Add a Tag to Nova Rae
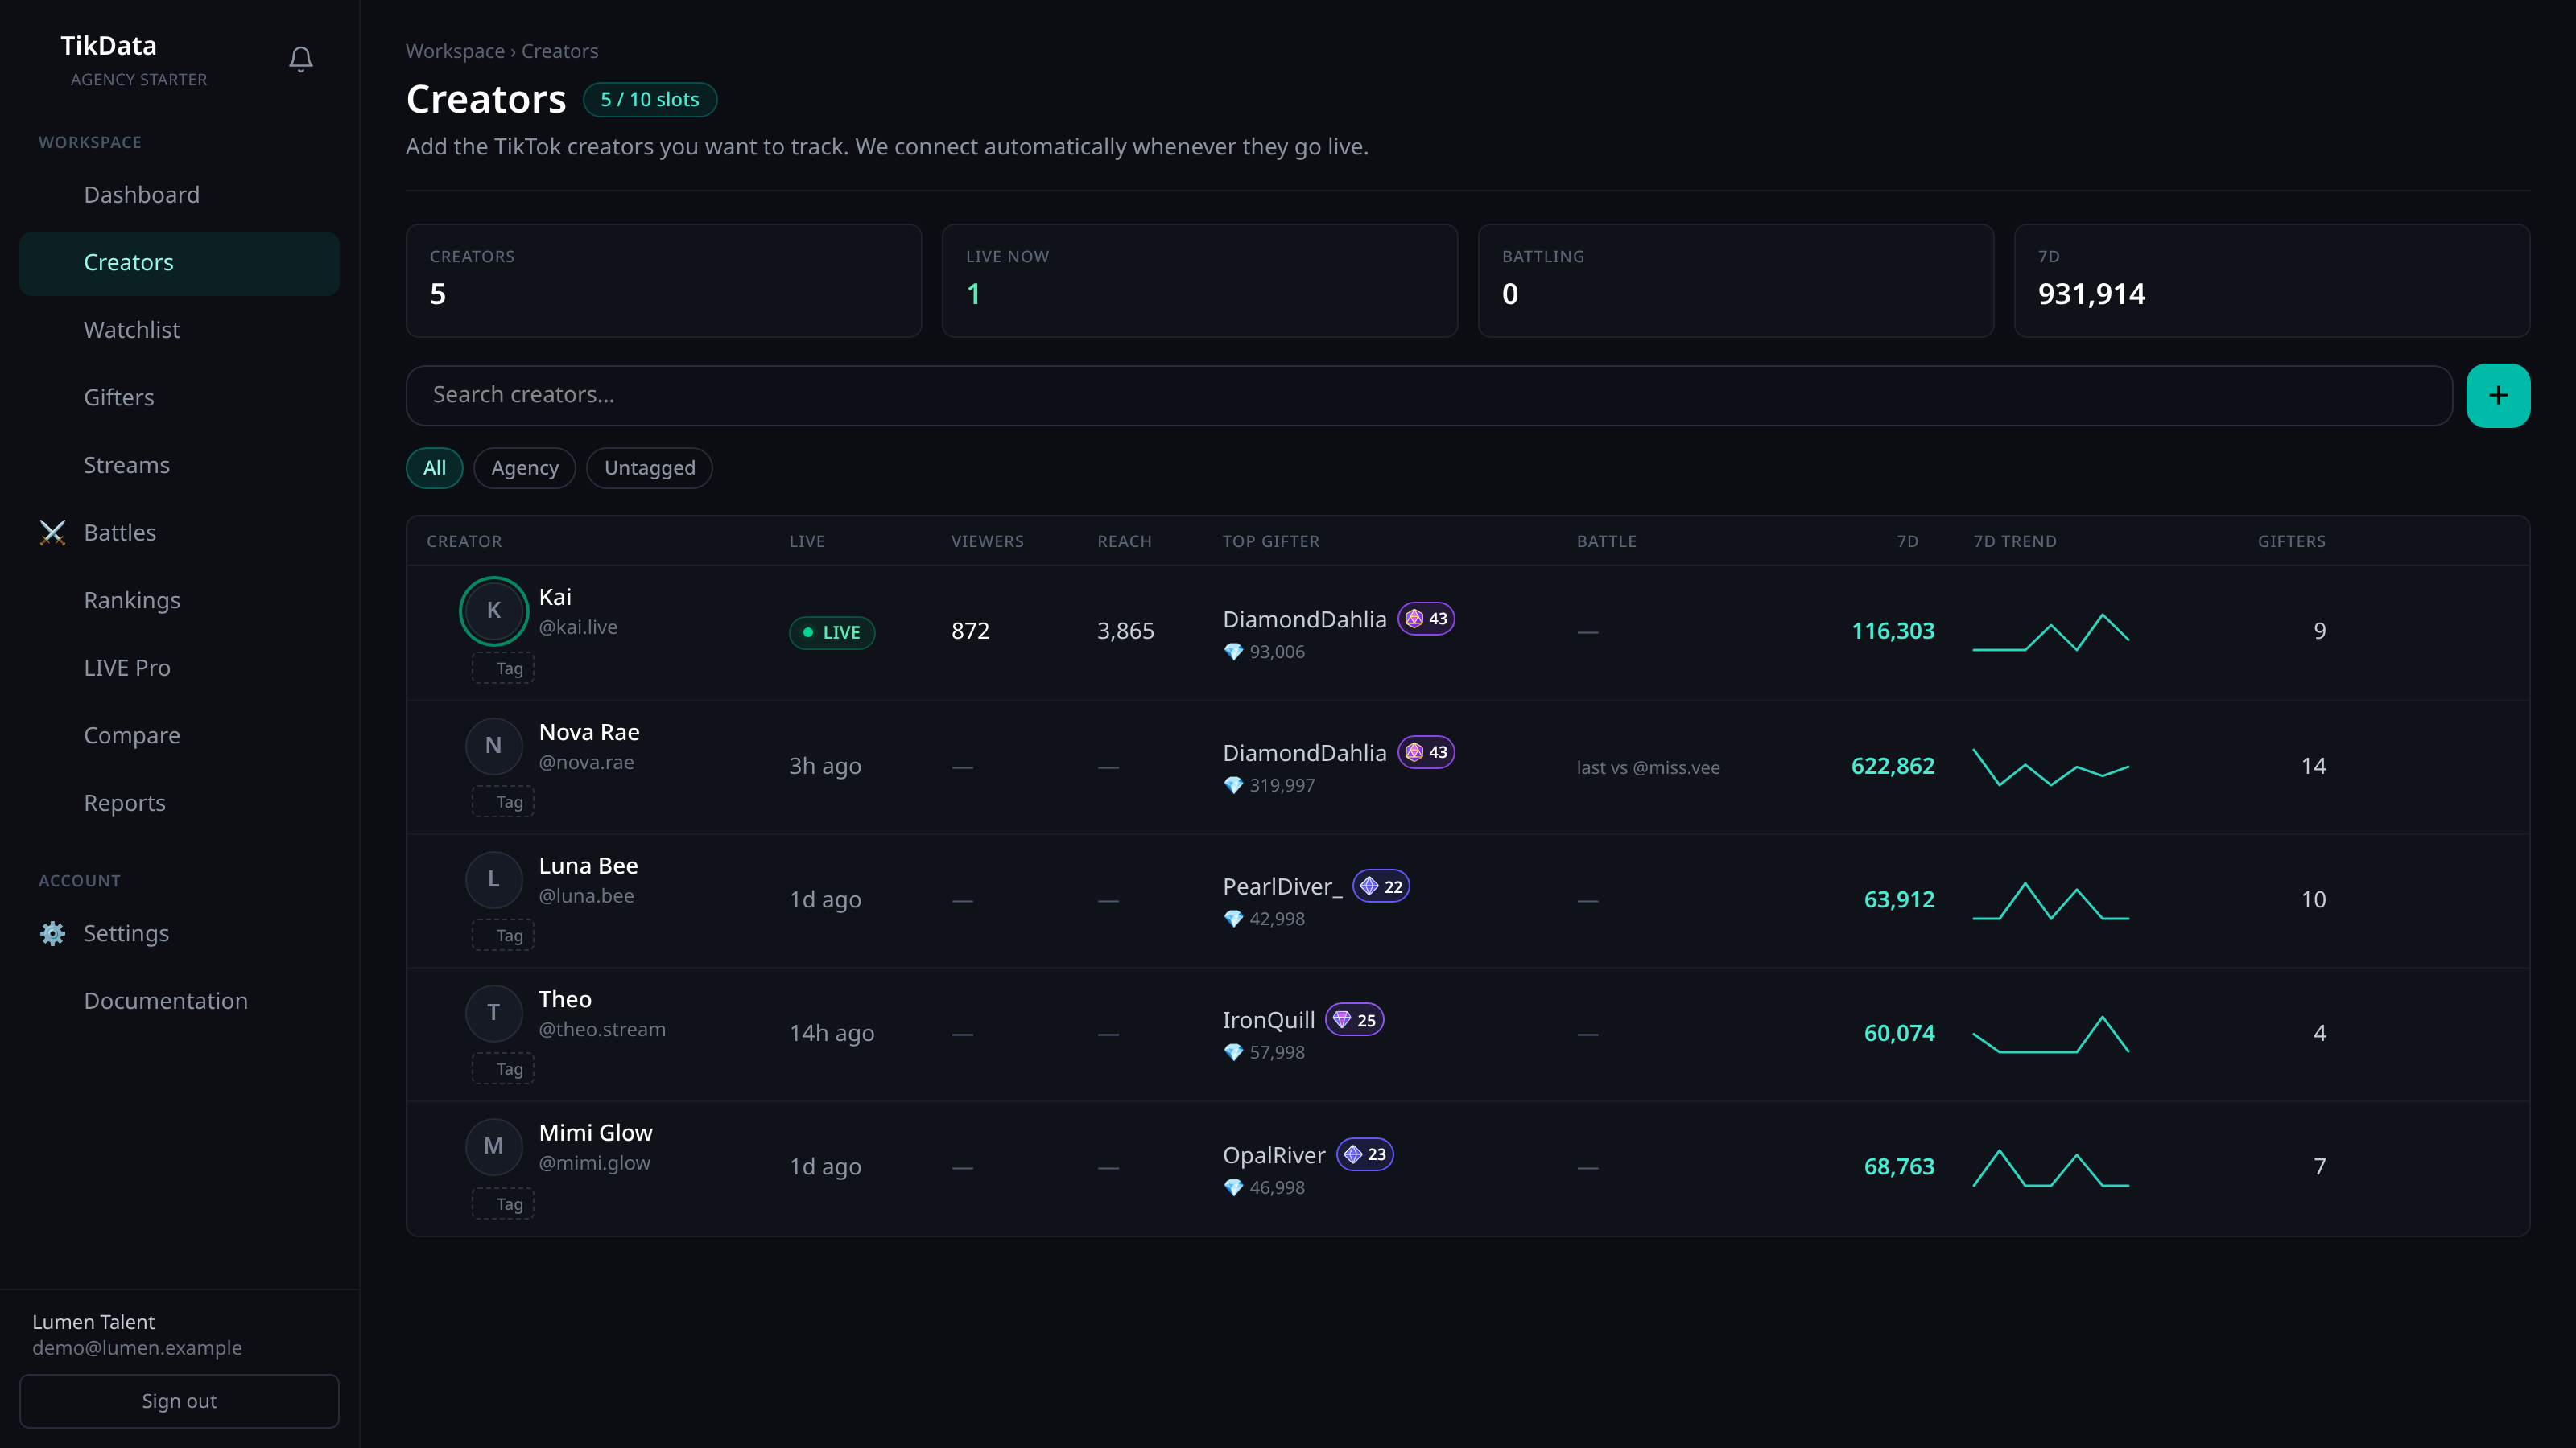Screen dimensions: 2576x1448 click(503, 801)
